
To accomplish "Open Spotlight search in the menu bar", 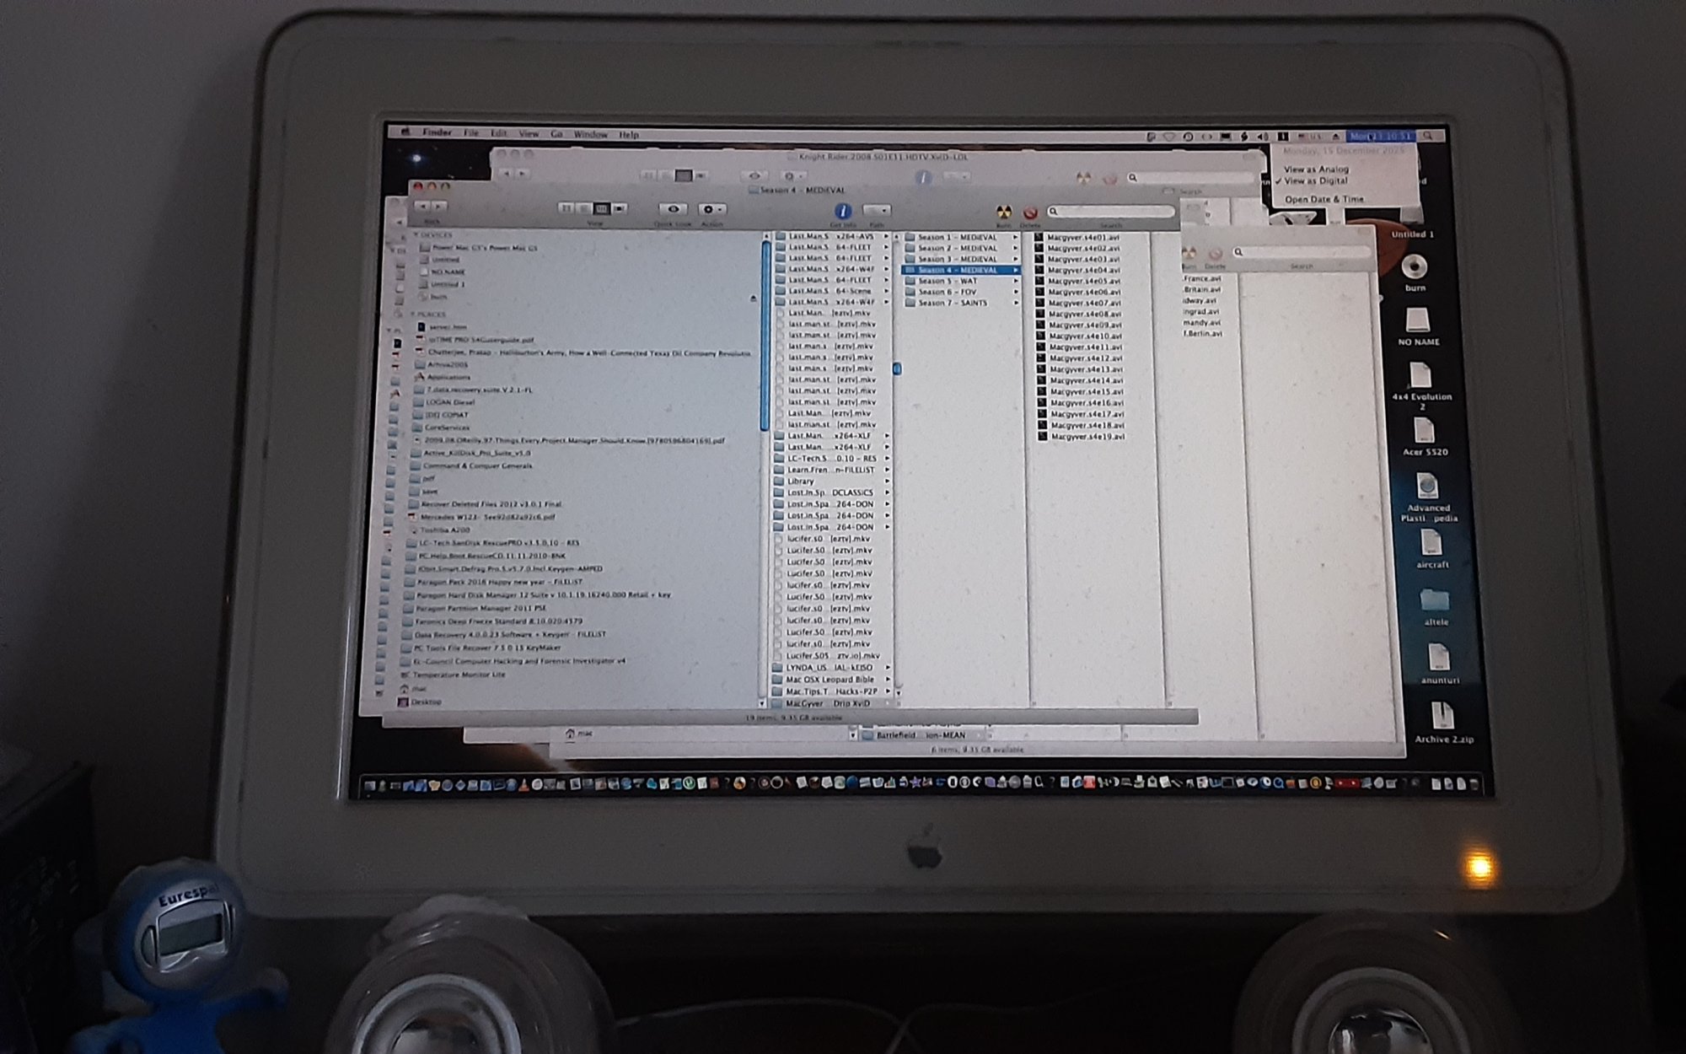I will (x=1427, y=136).
